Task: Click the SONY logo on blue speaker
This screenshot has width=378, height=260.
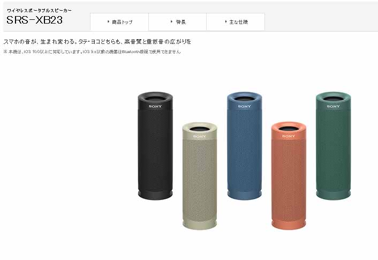Action: [x=245, y=106]
